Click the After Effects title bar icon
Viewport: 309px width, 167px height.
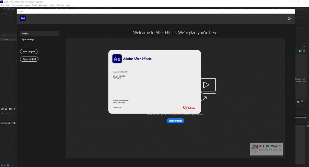(x=2, y=2)
